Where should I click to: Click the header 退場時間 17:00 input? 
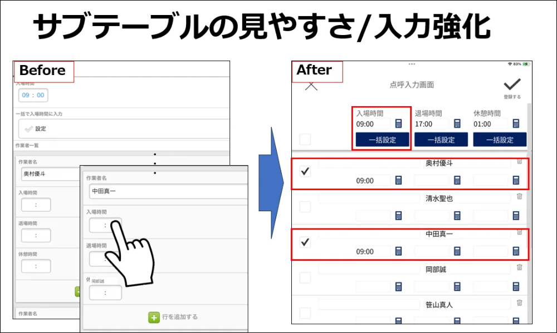click(x=432, y=124)
